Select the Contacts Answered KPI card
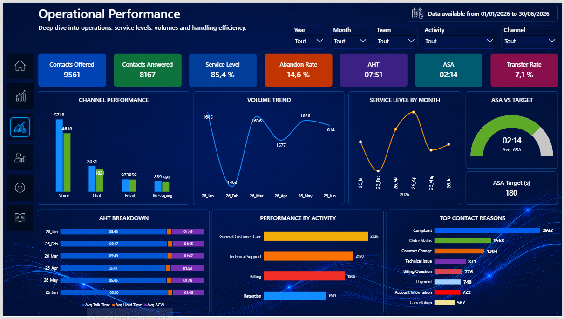The image size is (564, 319). (x=147, y=70)
